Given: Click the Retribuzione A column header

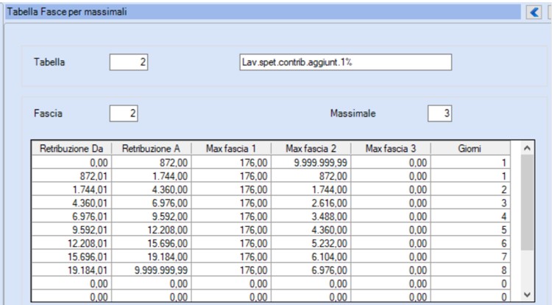Looking at the screenshot, I should [151, 149].
